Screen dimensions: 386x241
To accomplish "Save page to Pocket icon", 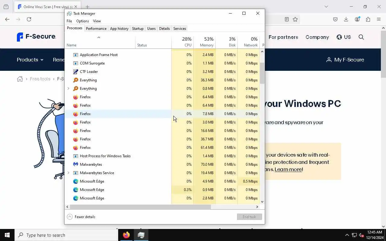I will click(335, 19).
